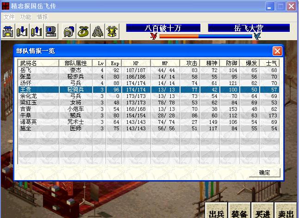Click the 出兵 button
The image size is (299, 218).
(217, 211)
